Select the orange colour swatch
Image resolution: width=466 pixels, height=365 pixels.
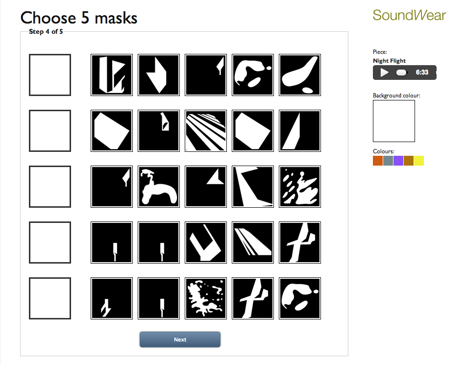click(x=378, y=161)
